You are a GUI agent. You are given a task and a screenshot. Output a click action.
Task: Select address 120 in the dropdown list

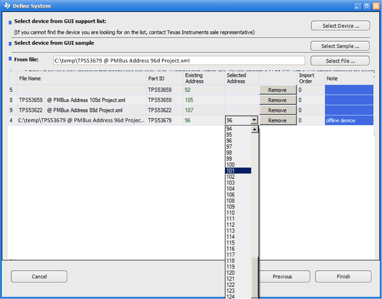pos(238,273)
